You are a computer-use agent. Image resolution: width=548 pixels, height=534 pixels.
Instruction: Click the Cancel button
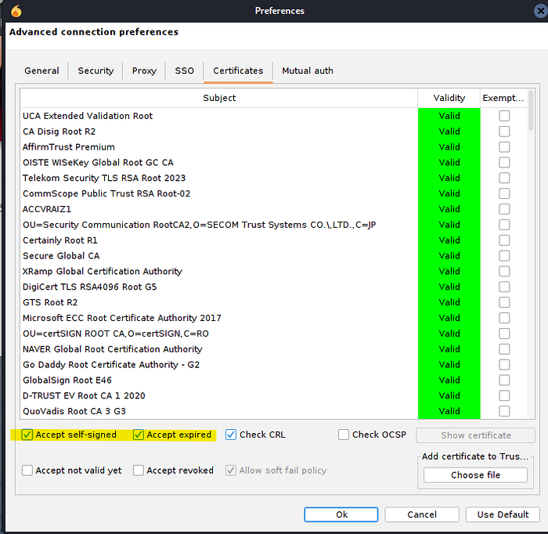[422, 514]
